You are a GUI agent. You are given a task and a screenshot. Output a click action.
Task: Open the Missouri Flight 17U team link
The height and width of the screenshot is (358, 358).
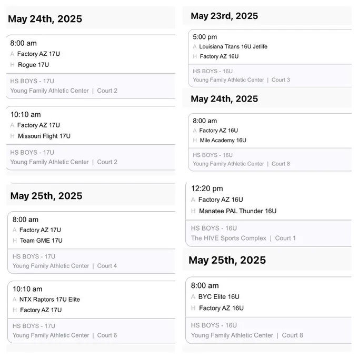(x=44, y=136)
